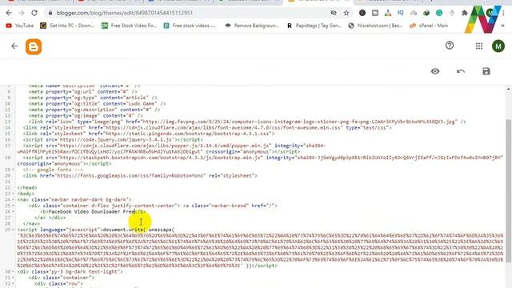Image resolution: width=512 pixels, height=288 pixels.
Task: Click the padlock site info icon
Action: [x=50, y=13]
